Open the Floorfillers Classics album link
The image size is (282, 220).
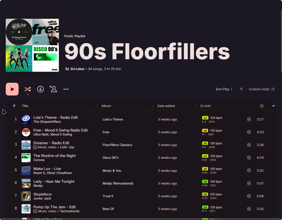tap(117, 145)
